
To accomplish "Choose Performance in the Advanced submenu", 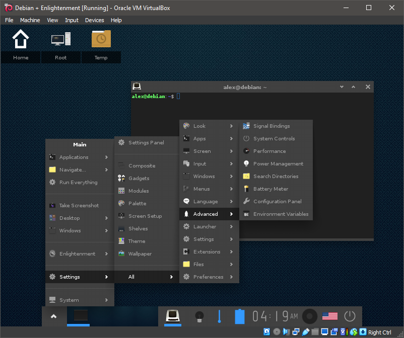I will pos(270,151).
